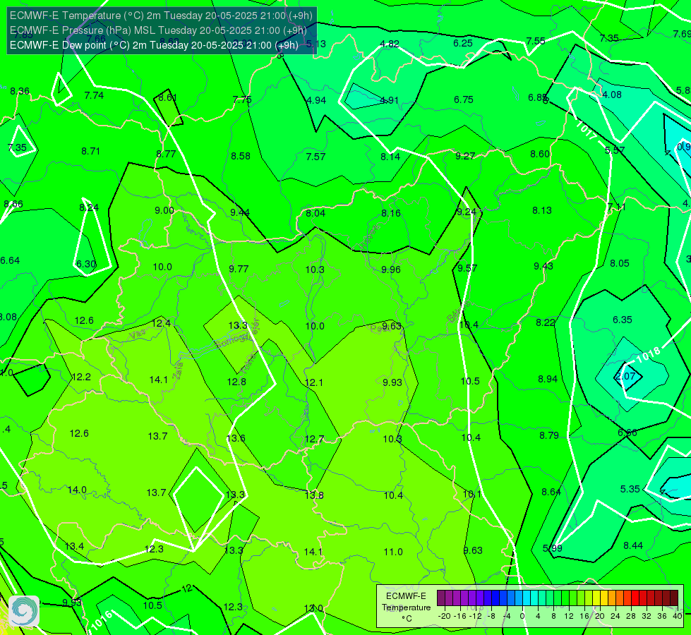
Task: Click the 5.35 temperature value
Action: click(630, 489)
